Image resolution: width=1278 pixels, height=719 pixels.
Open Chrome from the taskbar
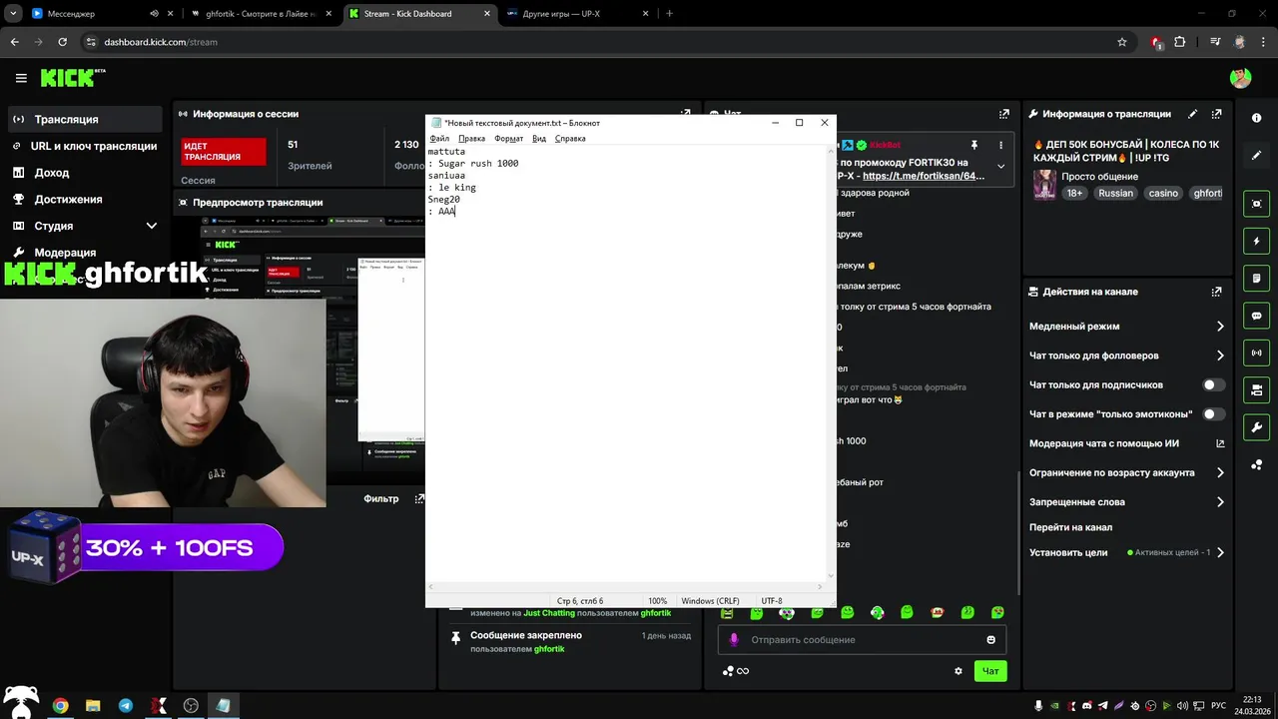tap(61, 705)
